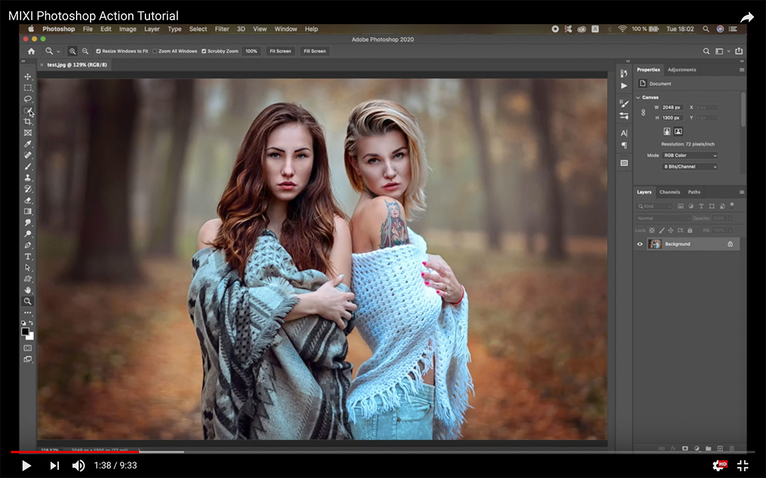Select the Clone Stamp tool

pos(28,178)
